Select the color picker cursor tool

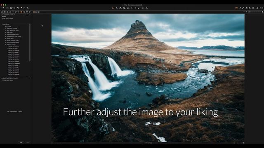143,8
